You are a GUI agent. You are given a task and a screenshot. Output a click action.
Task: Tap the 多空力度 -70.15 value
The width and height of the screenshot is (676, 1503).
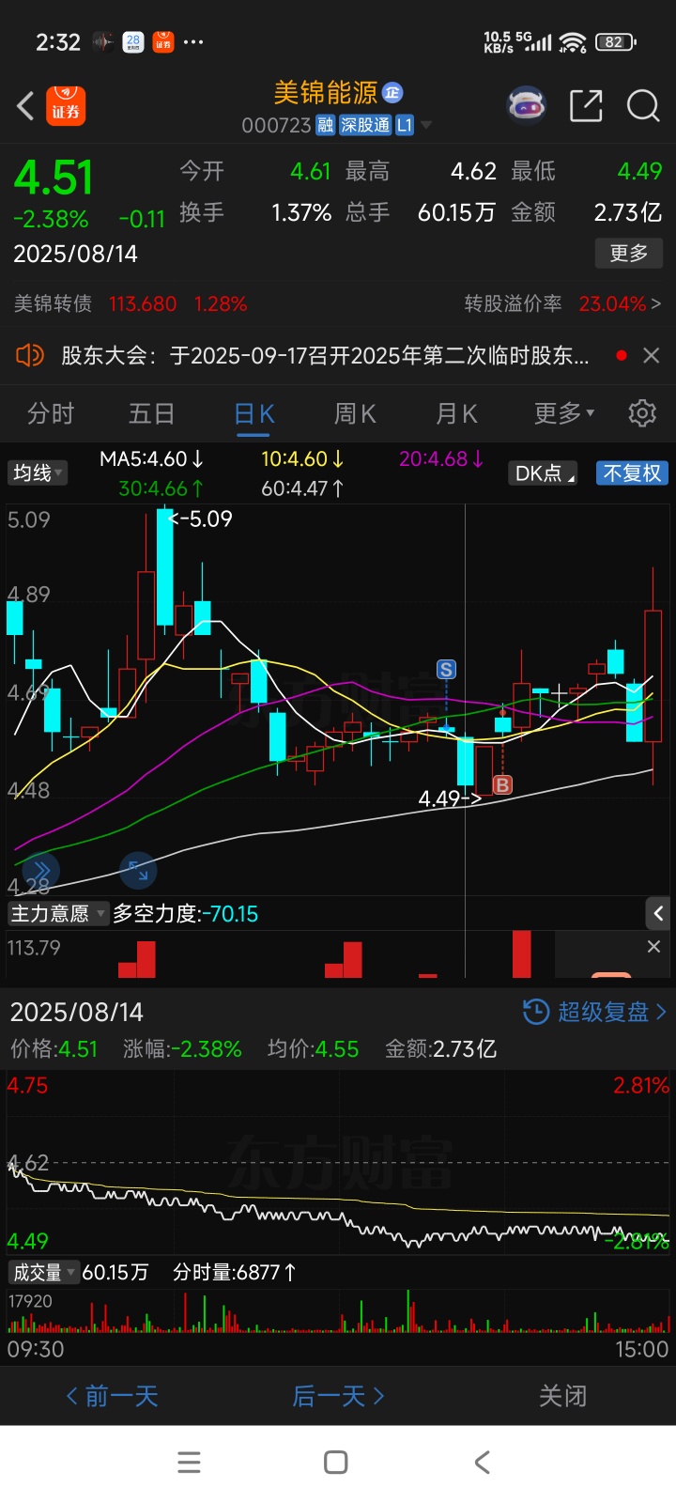click(230, 914)
